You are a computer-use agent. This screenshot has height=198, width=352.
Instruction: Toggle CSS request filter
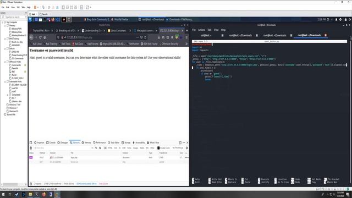click(x=116, y=148)
